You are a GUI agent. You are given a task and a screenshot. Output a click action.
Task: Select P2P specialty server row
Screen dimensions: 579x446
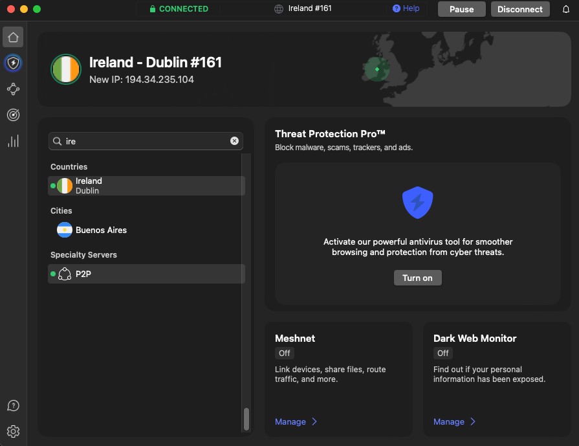(x=146, y=274)
